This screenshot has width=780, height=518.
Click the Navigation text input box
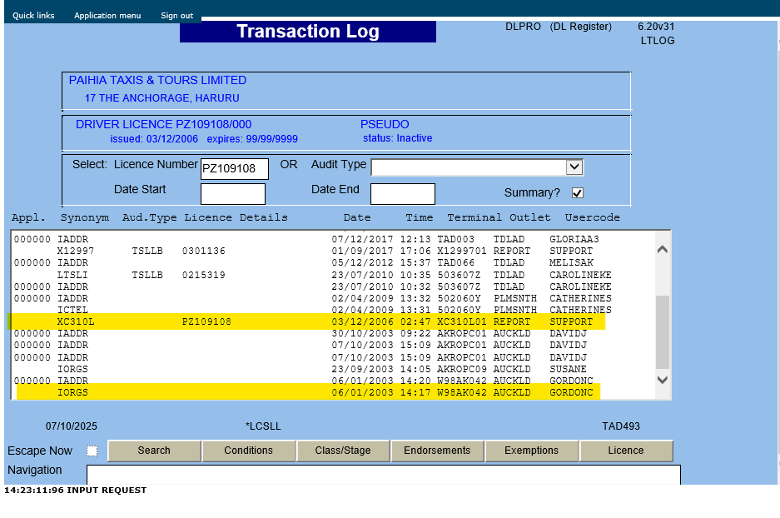tap(383, 475)
